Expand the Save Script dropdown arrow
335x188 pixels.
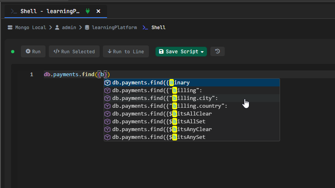coord(202,52)
